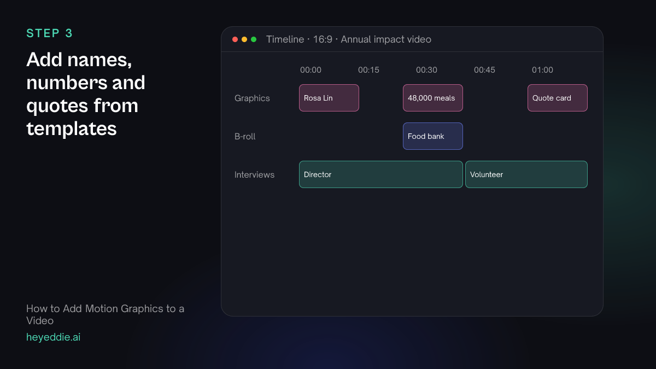Click the red close window dot
This screenshot has height=369, width=656.
[x=235, y=39]
